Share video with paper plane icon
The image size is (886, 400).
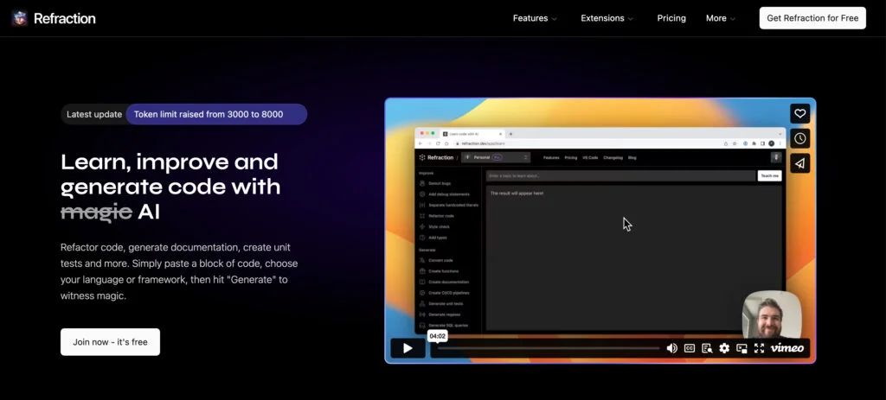[x=799, y=163]
